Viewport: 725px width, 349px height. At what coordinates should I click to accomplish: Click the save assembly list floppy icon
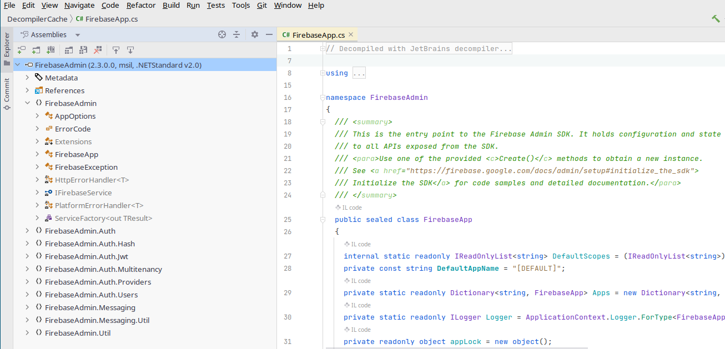point(83,50)
